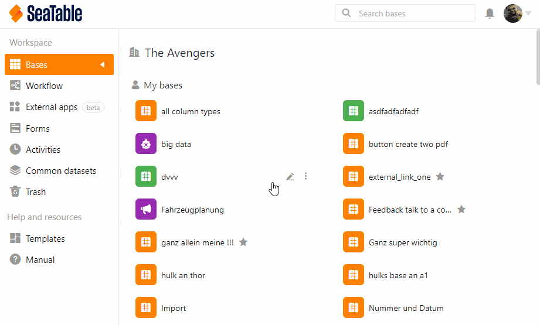
Task: Click the green asdfadfadfadf base icon
Action: click(x=354, y=111)
